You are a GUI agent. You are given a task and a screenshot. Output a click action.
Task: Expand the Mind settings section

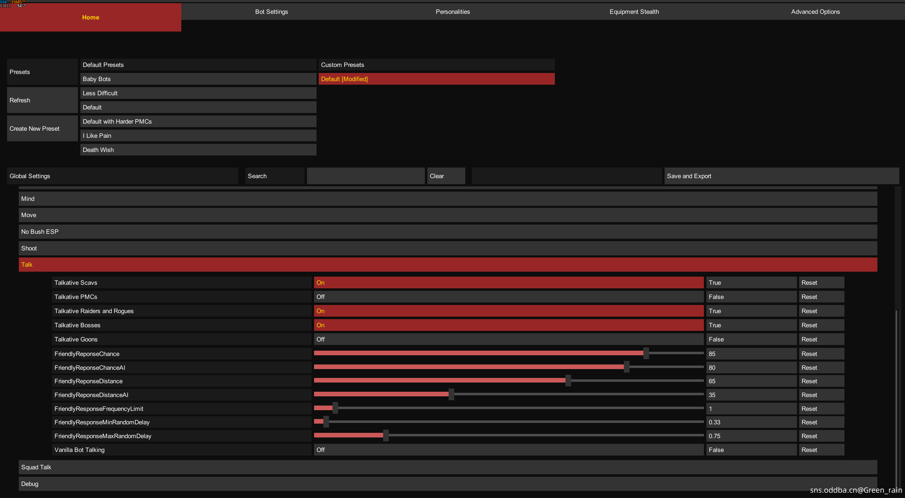[448, 199]
